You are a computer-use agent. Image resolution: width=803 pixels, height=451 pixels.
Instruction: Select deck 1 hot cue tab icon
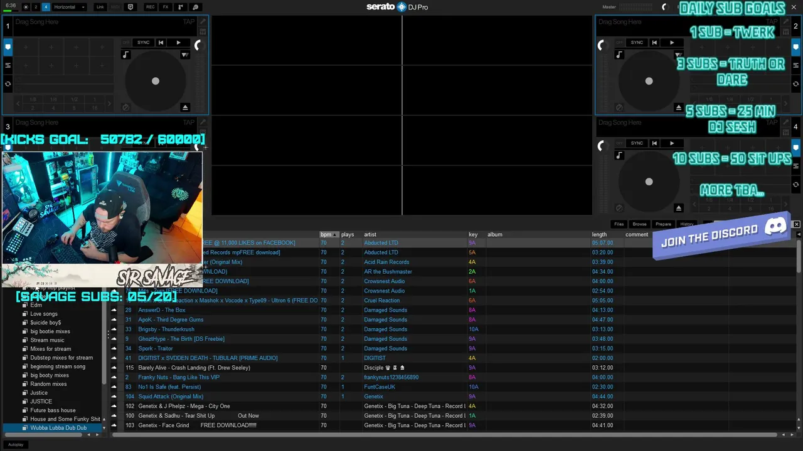tap(8, 46)
